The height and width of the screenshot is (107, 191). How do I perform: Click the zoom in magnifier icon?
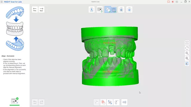(x=187, y=53)
